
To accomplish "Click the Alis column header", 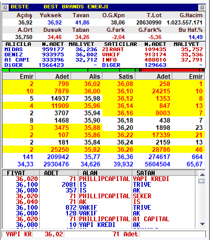I will tap(87, 77).
